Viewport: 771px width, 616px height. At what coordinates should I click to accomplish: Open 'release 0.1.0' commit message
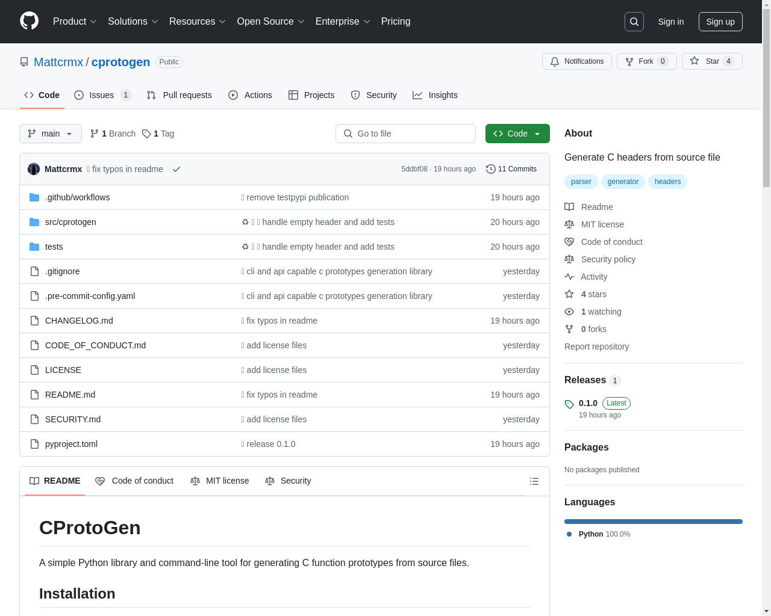click(x=269, y=444)
